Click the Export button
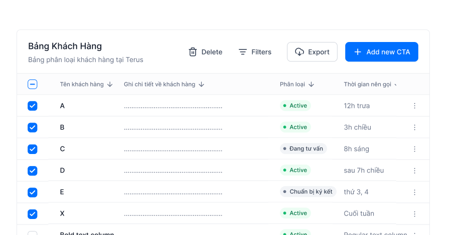 pos(312,52)
